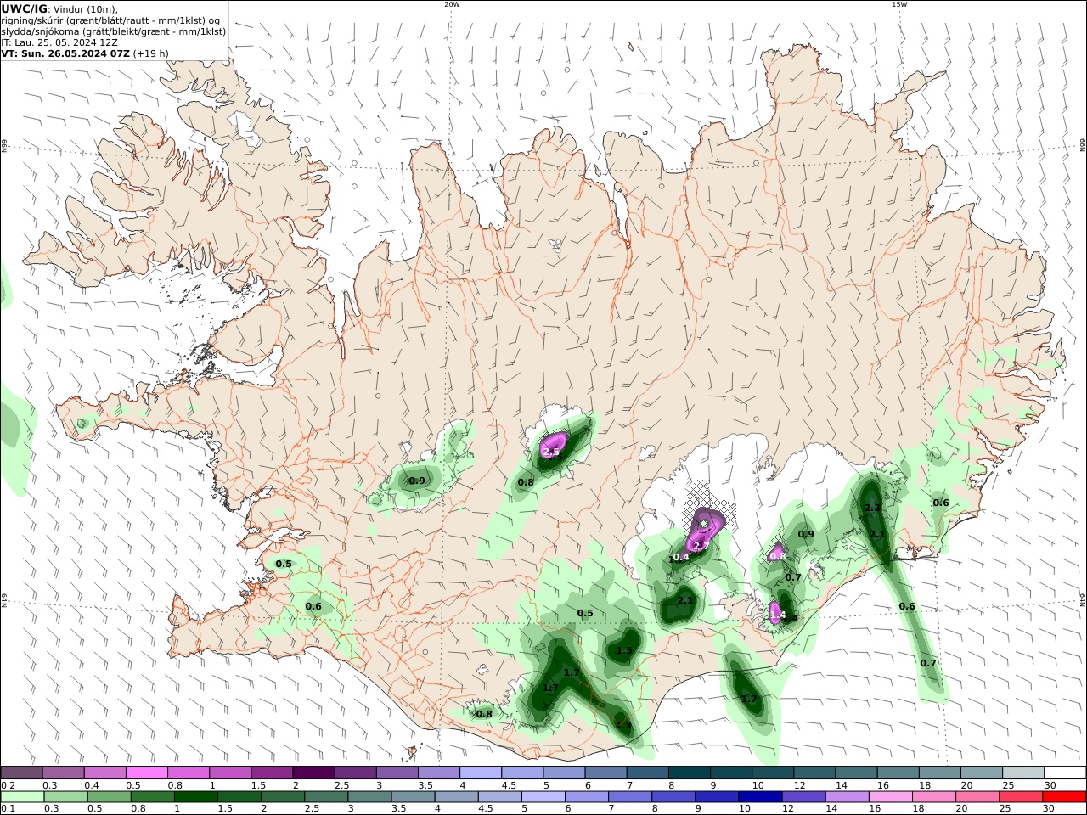This screenshot has height=815, width=1087.
Task: Click the 20W longitude label
Action: [x=451, y=4]
